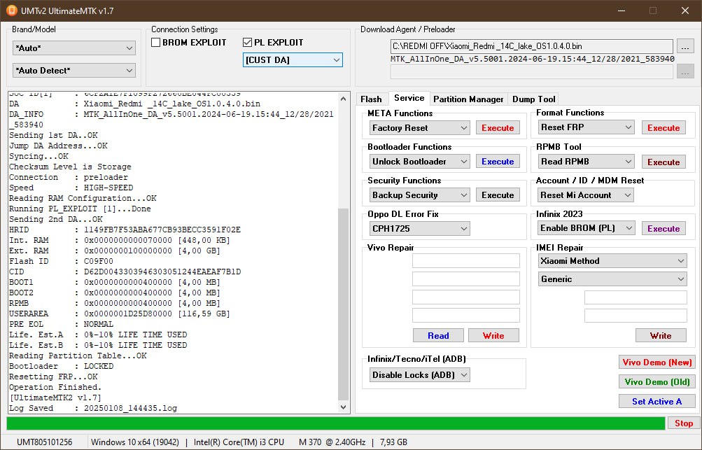Viewport: 702px width, 450px height.
Task: Click the Vivo Demo (New) button
Action: tap(657, 363)
